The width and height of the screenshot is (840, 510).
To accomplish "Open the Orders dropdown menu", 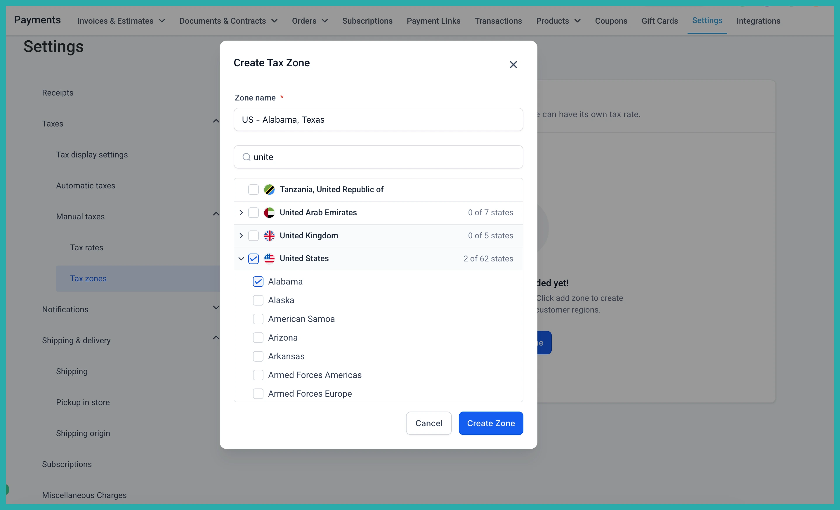I will (x=310, y=21).
